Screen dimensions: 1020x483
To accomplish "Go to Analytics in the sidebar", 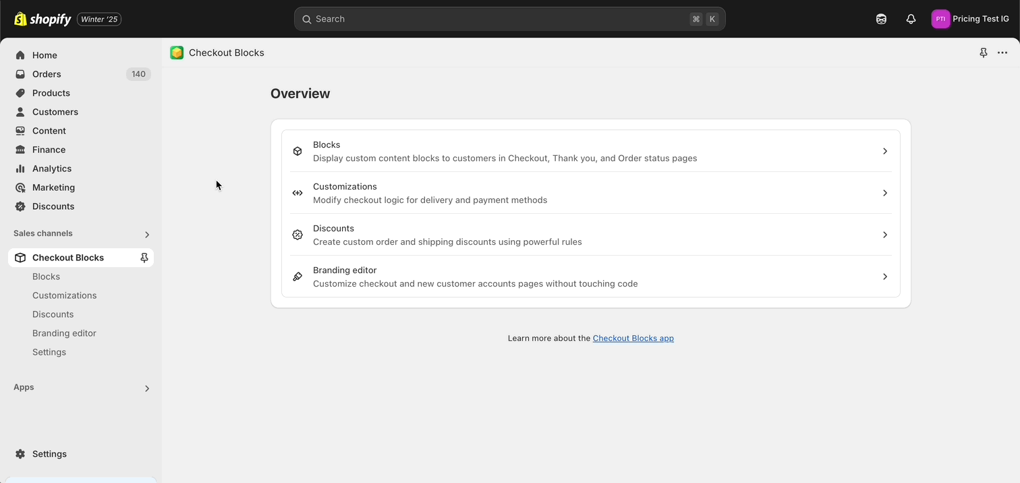I will click(x=51, y=169).
